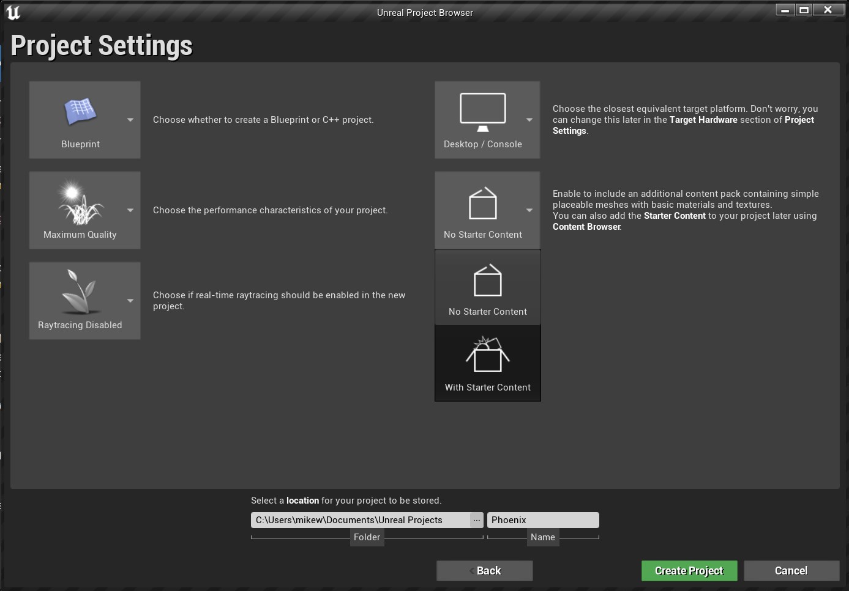Click the empty box Starter Content icon

pos(482,204)
